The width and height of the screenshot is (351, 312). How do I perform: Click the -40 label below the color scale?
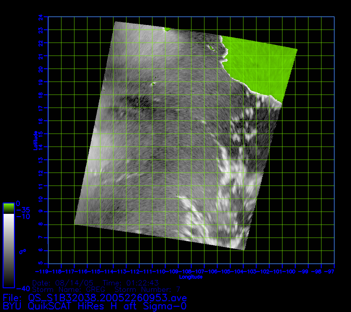click(x=23, y=288)
